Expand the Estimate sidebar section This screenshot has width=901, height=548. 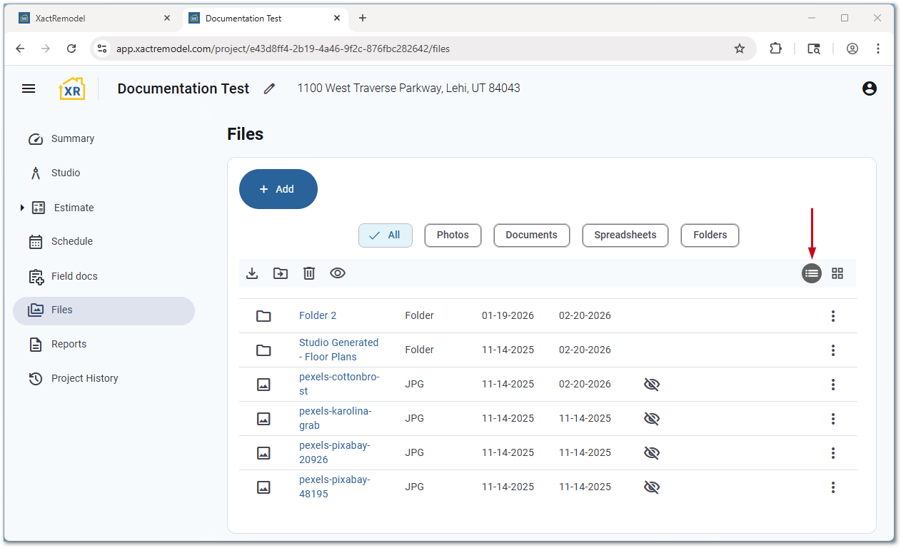click(x=21, y=208)
